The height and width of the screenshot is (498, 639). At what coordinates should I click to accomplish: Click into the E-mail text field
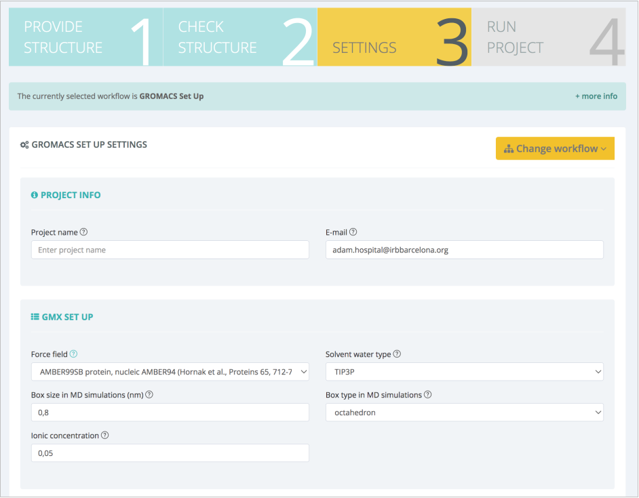coord(464,250)
